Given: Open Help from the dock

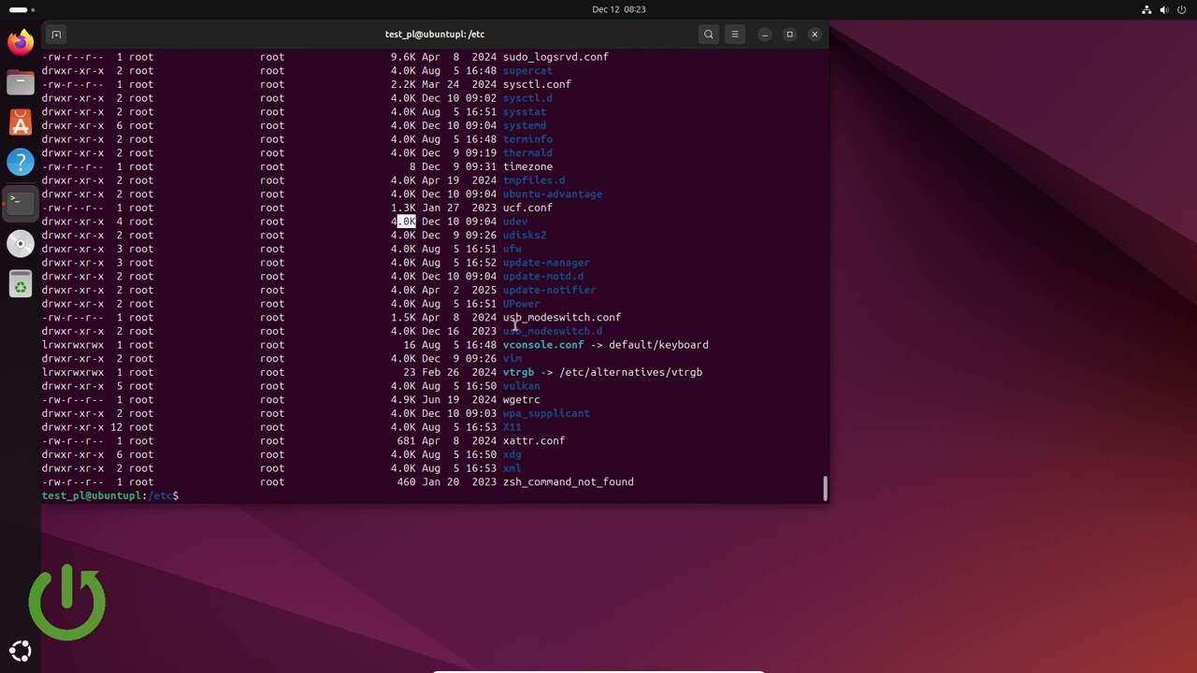Looking at the screenshot, I should pyautogui.click(x=20, y=163).
